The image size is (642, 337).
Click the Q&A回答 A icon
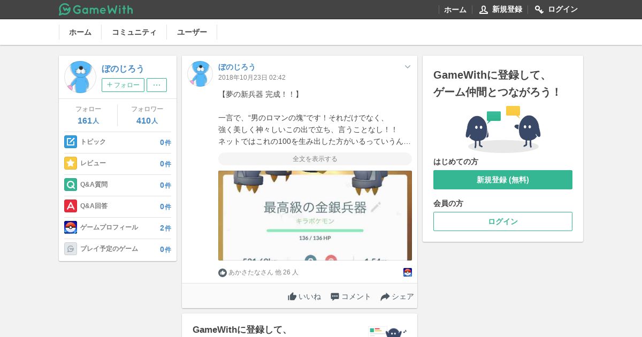[x=71, y=206]
